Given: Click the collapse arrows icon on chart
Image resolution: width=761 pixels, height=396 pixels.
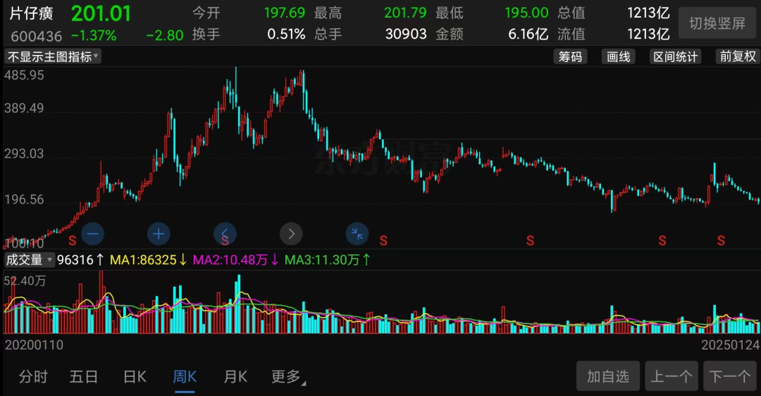Looking at the screenshot, I should click(x=357, y=235).
